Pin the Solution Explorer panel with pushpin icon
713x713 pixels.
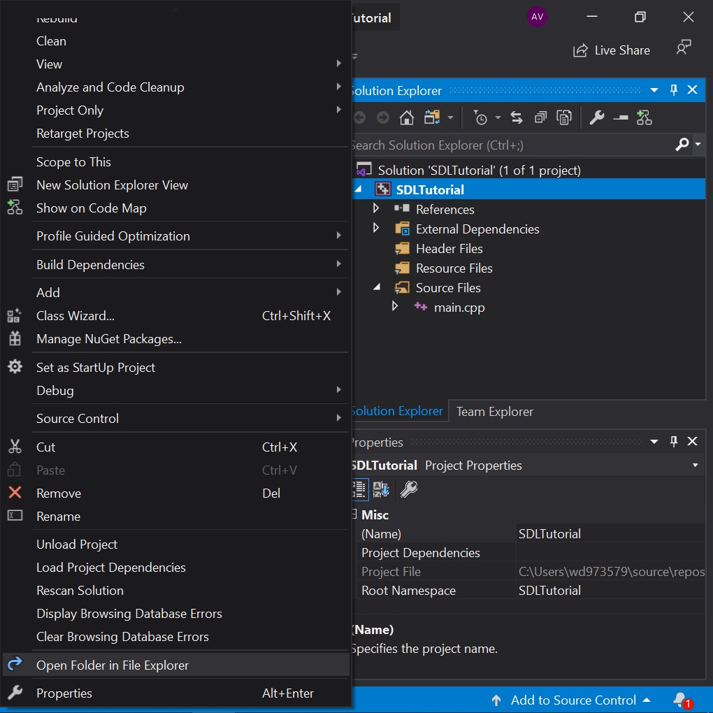point(673,89)
